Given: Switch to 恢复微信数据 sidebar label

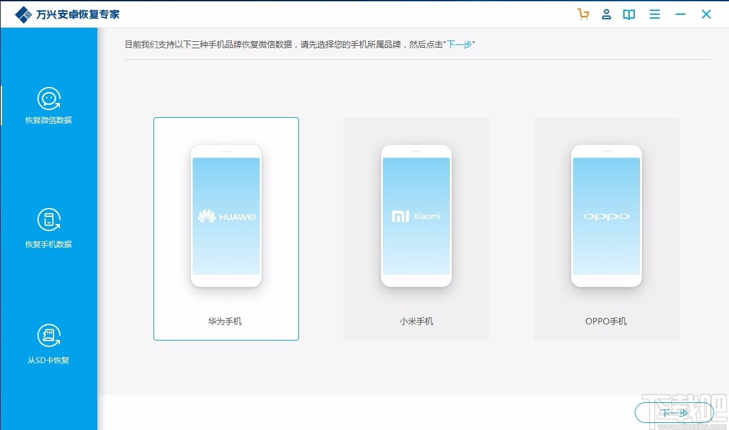Looking at the screenshot, I should [48, 120].
